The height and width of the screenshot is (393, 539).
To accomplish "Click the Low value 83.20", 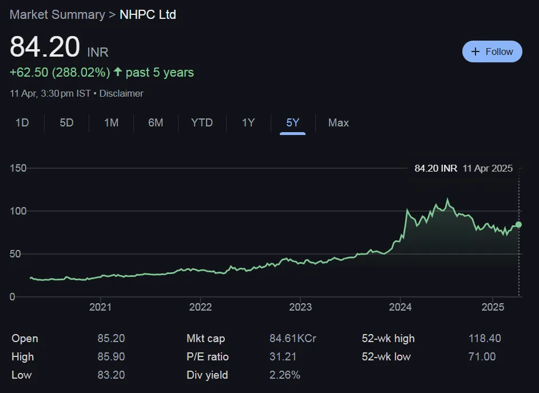I will coord(111,375).
